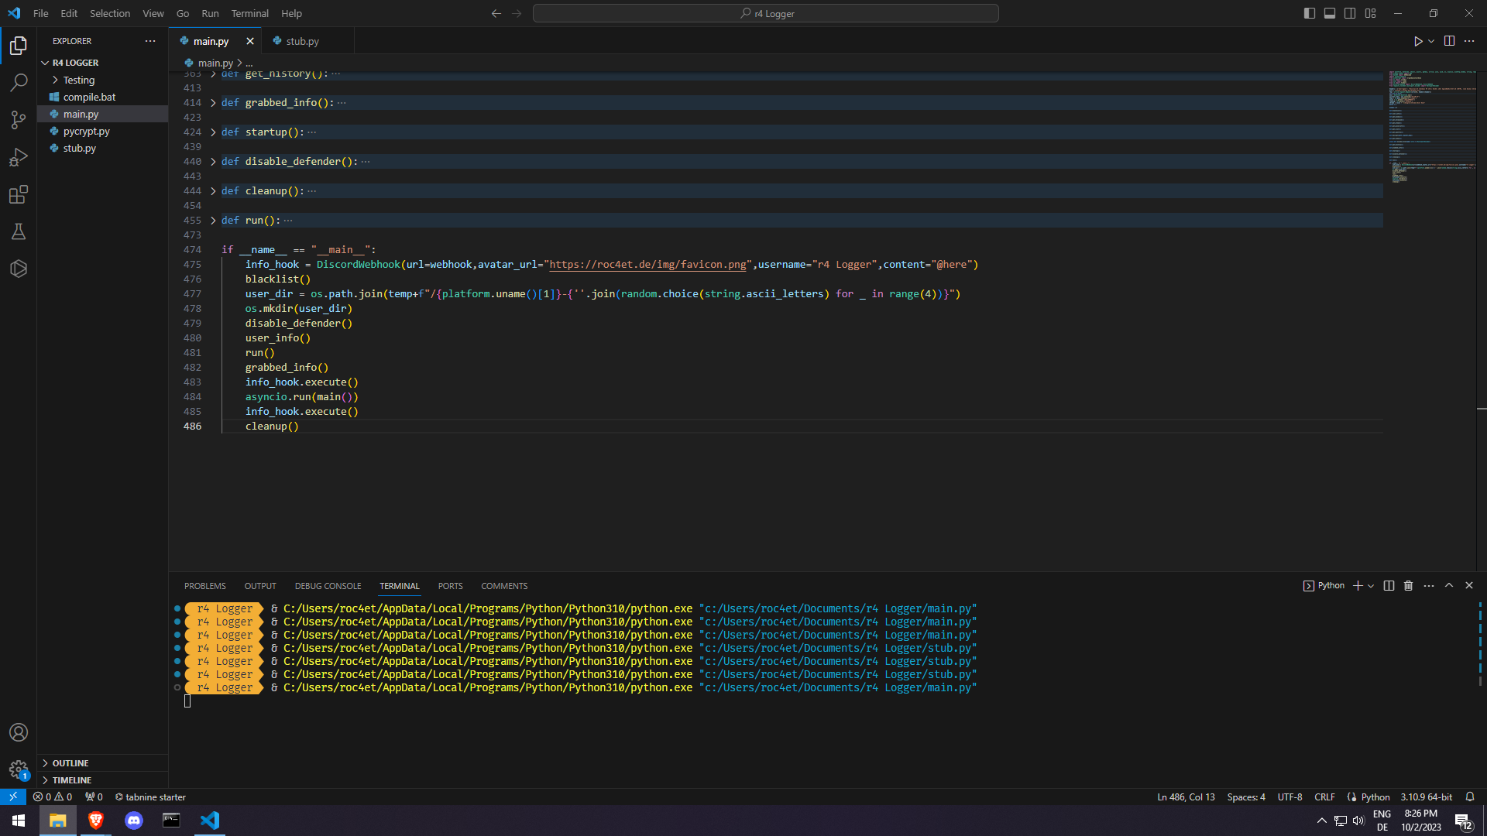
Task: Unfold the run function definition
Action: pos(213,220)
